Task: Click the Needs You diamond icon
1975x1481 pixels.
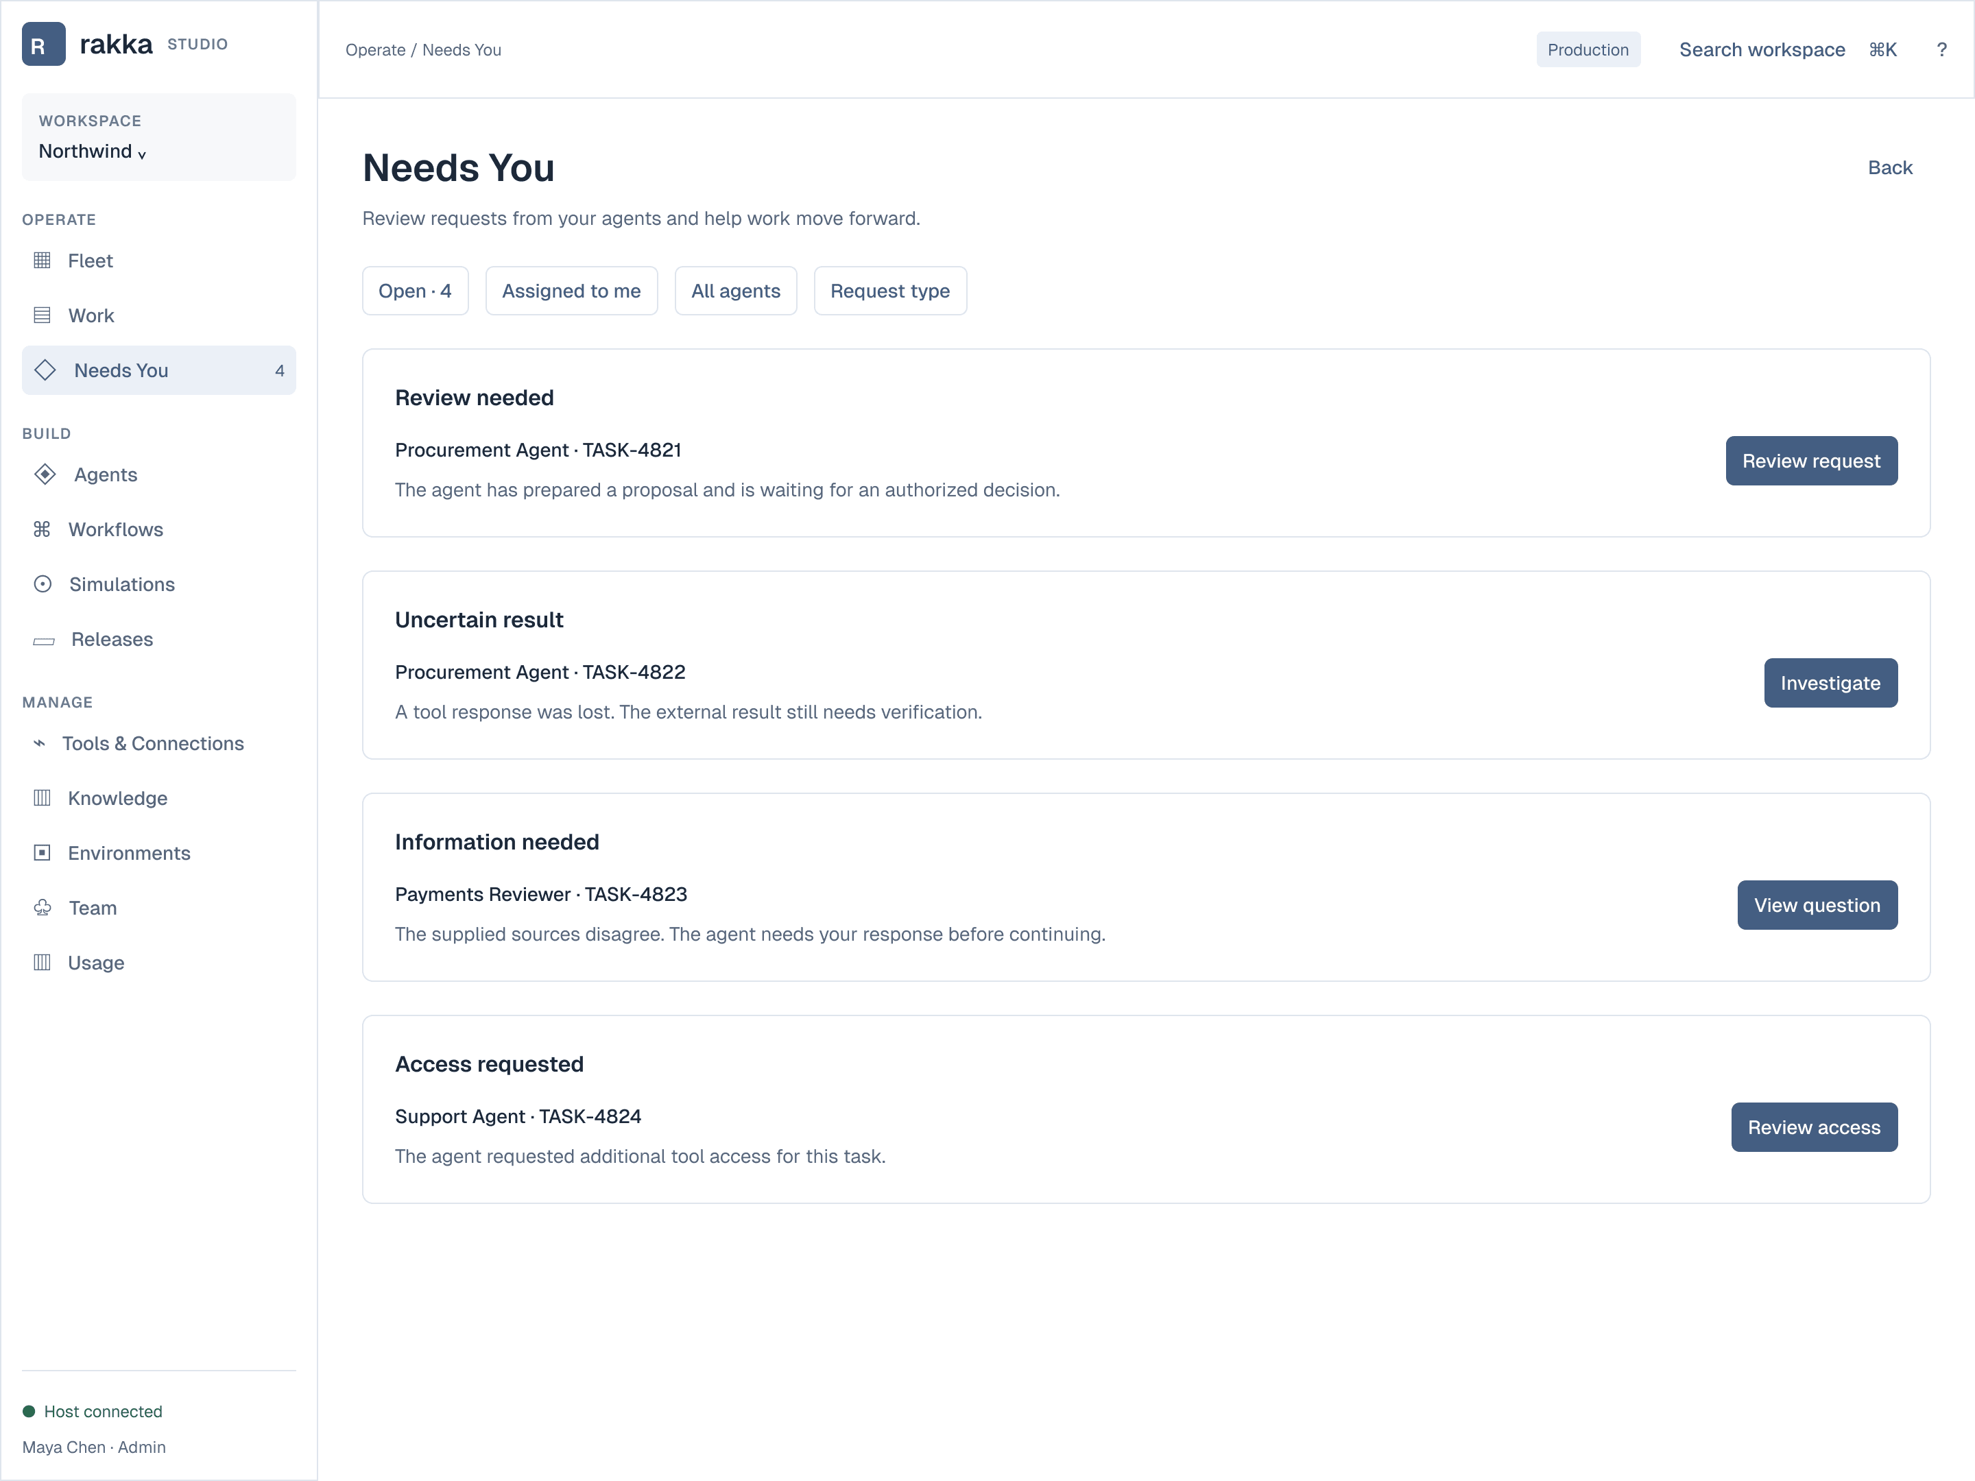Action: (45, 370)
